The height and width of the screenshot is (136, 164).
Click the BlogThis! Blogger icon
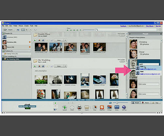pos(102,108)
